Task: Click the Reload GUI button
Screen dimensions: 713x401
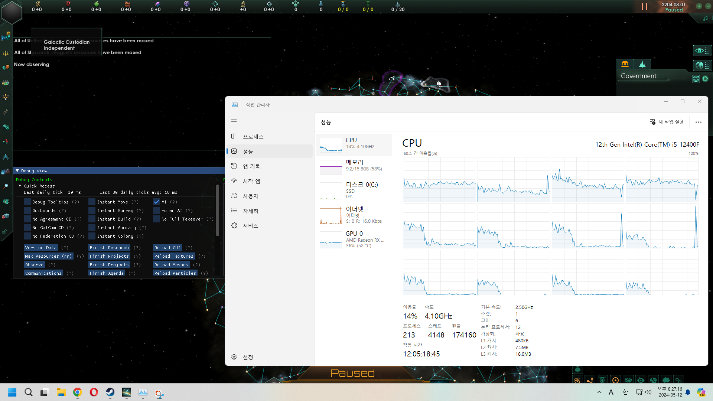Action: [x=167, y=248]
